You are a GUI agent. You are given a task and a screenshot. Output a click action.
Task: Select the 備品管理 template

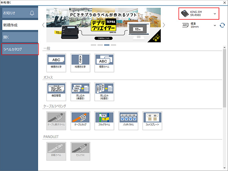click(56, 92)
